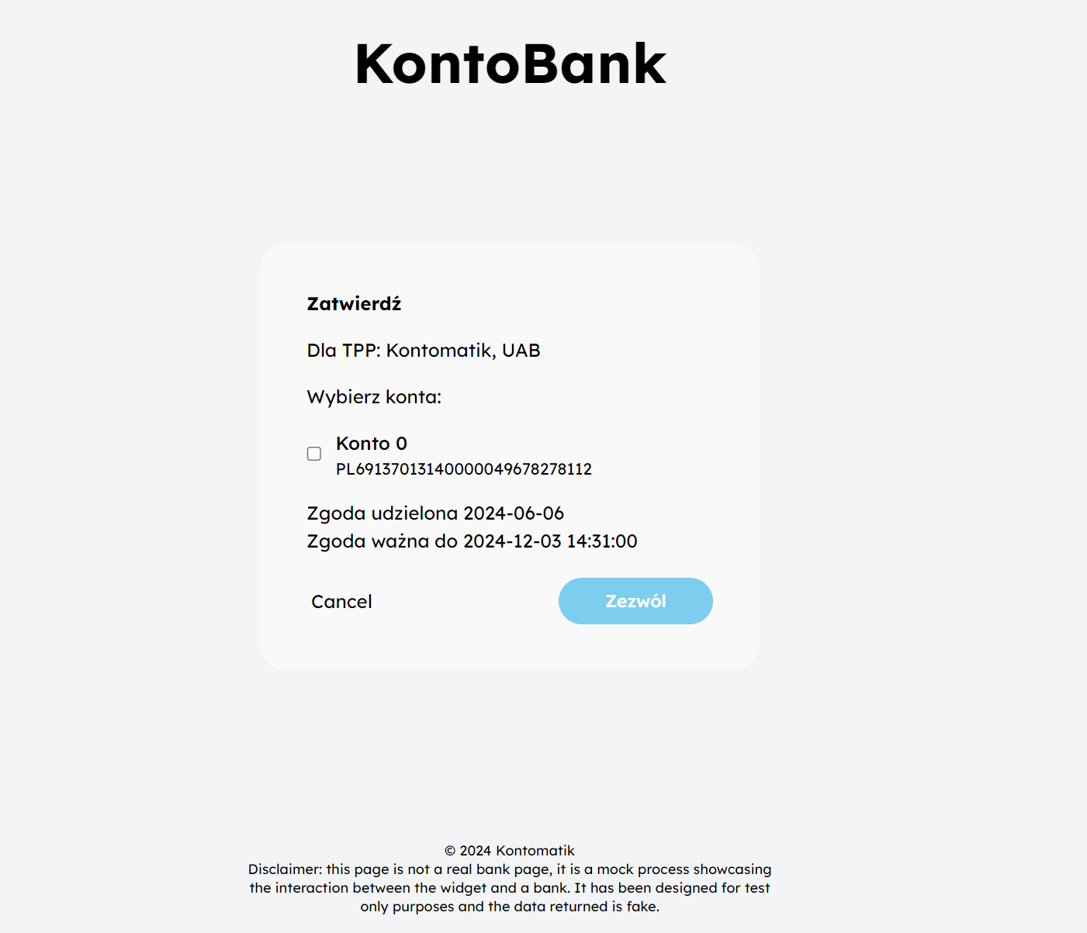
Task: Click Cancel to abort the consent
Action: pos(341,601)
